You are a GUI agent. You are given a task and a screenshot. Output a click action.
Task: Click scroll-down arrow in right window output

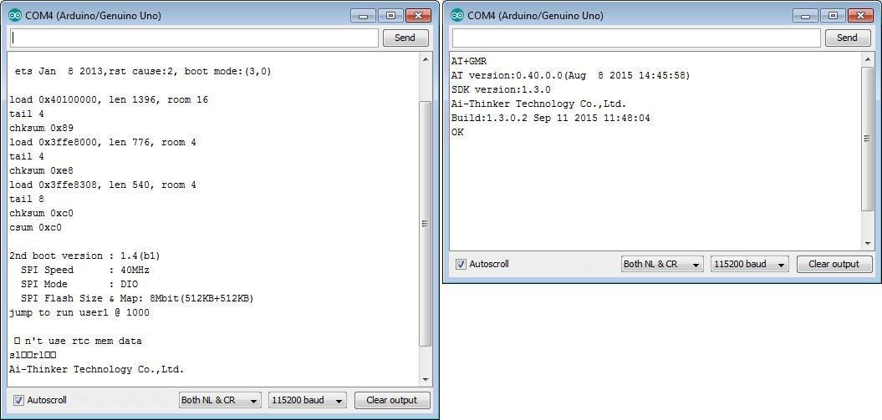tap(868, 244)
